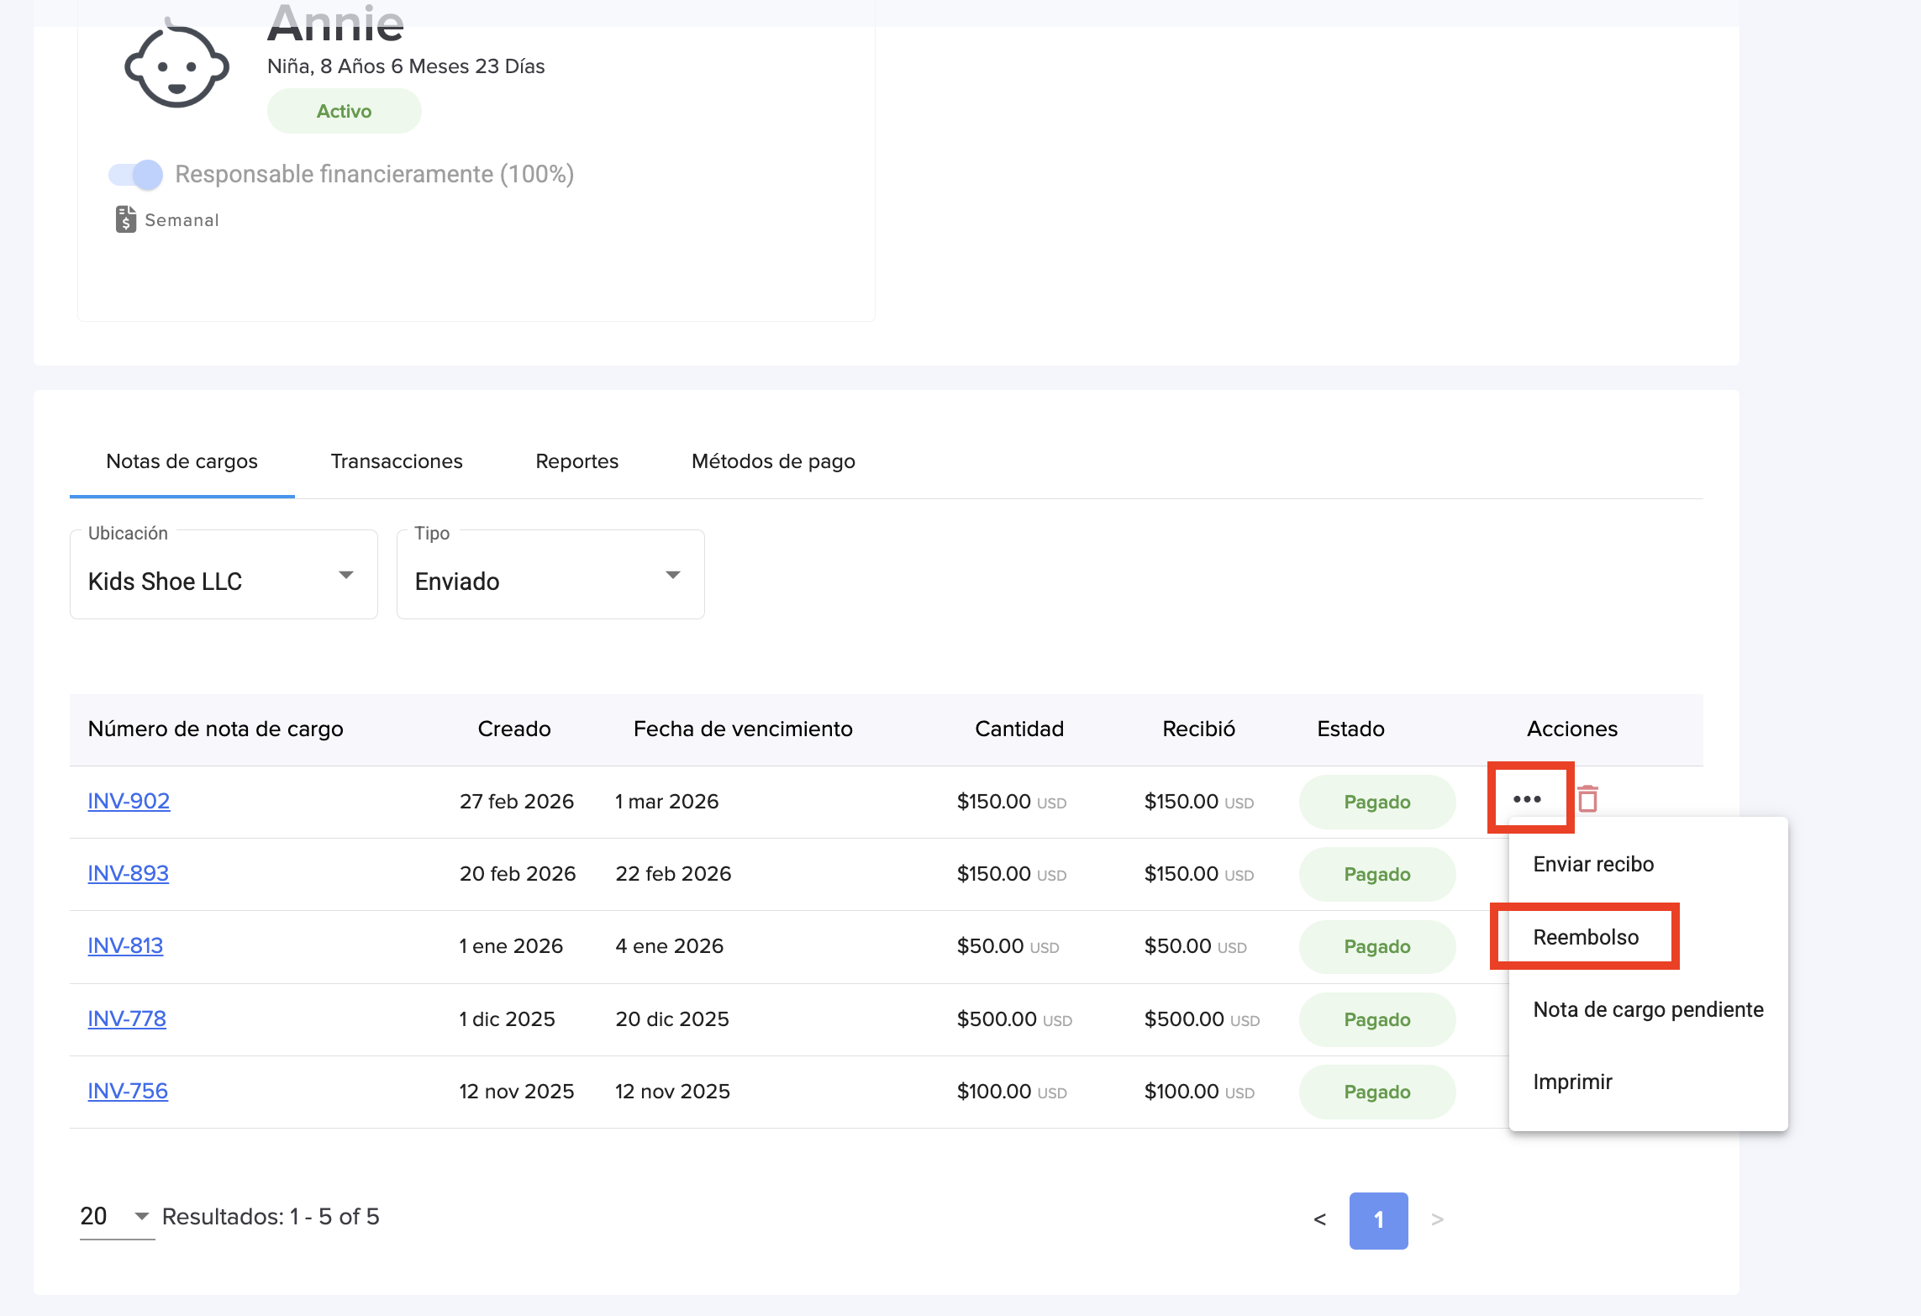Screen dimensions: 1921x1316
Task: Select Reembolso from the actions menu
Action: [1585, 937]
